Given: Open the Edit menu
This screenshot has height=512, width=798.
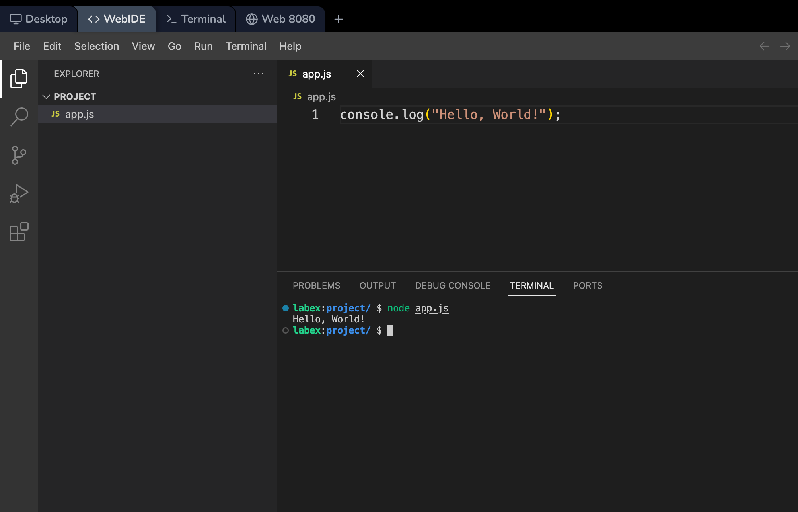Looking at the screenshot, I should (52, 46).
